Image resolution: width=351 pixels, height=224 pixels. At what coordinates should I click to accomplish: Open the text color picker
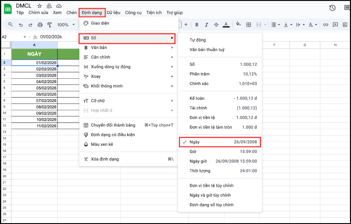point(226,25)
